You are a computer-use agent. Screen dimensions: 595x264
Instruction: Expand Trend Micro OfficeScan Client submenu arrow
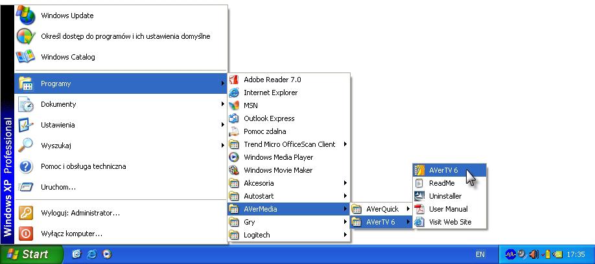pos(345,144)
